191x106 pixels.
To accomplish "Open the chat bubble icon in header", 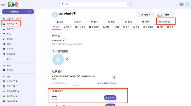I will 181,4.
